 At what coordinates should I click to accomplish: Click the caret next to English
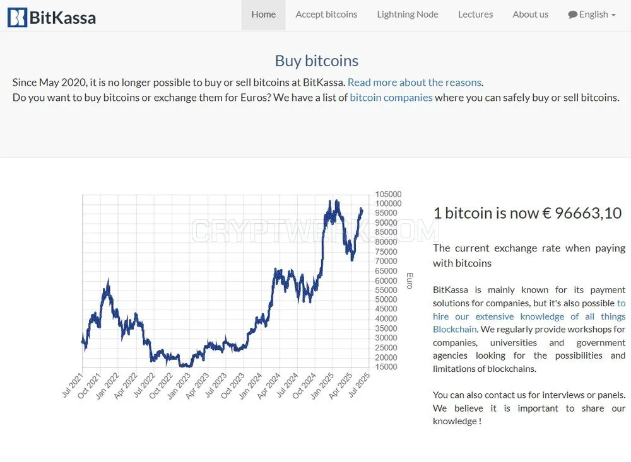(x=613, y=15)
